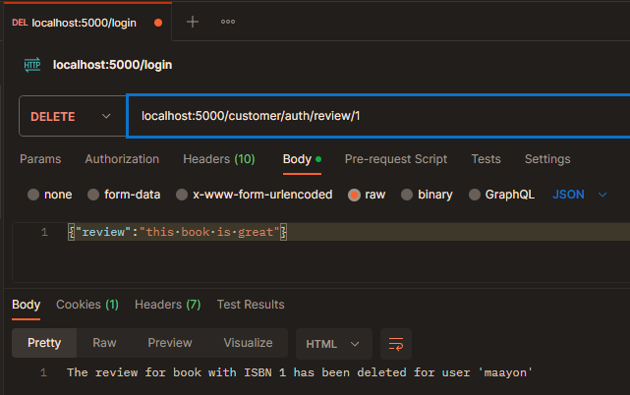Click the HTTP request type icon

[32, 65]
